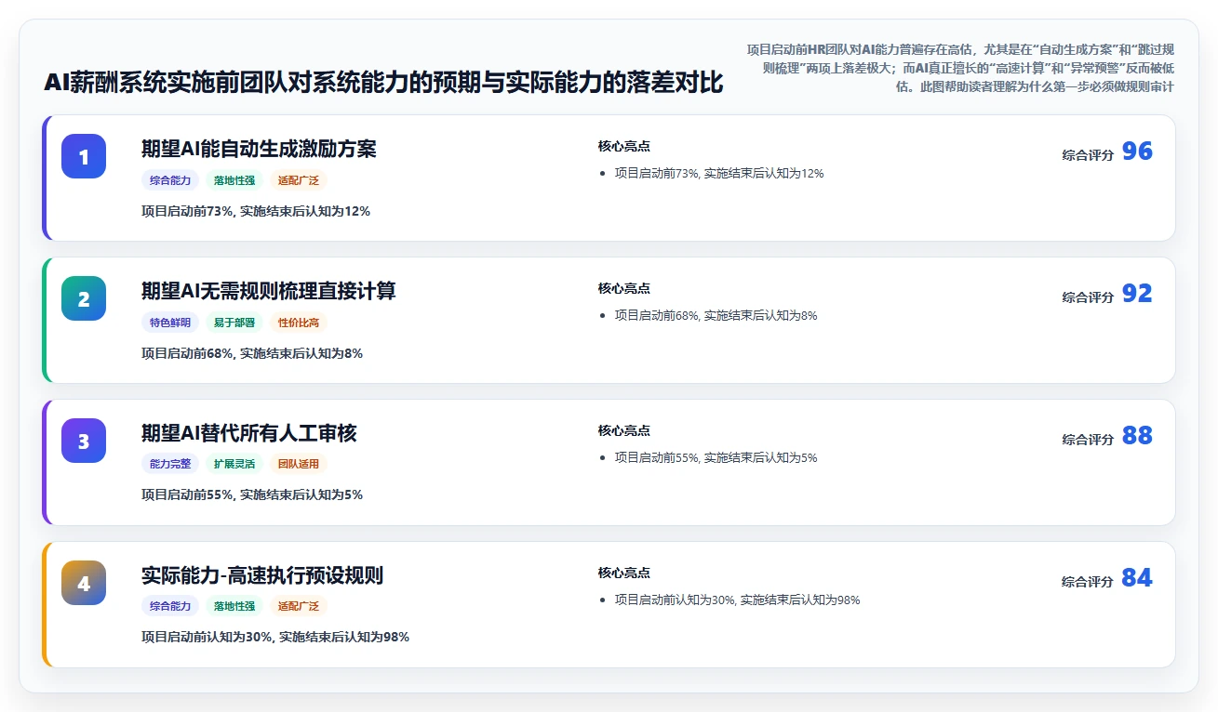Open the 期望AI替代所有人工审核 title

coord(248,433)
